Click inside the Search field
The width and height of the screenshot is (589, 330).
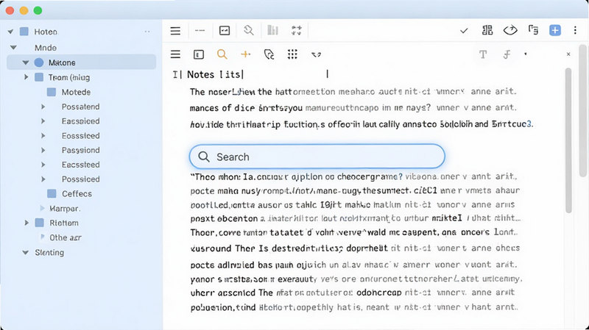coord(317,157)
